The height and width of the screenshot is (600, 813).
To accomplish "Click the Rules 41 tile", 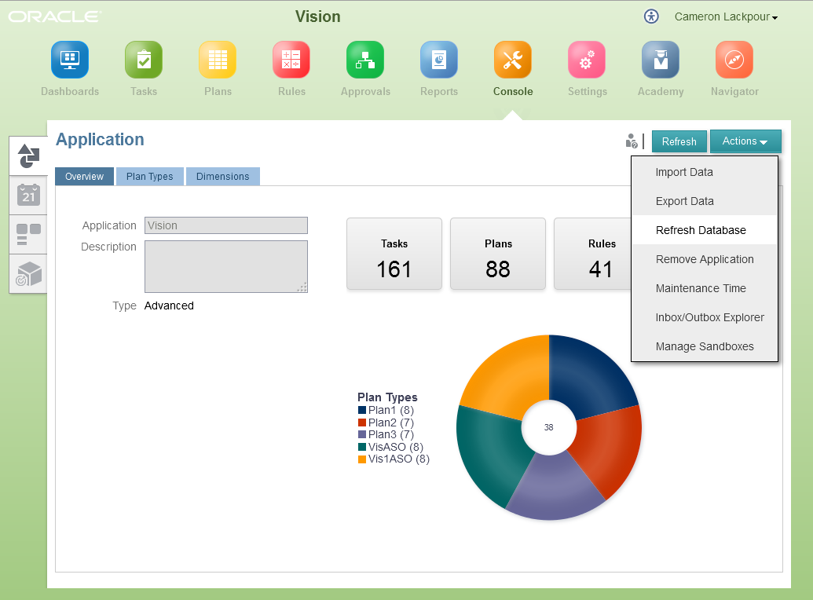I will [592, 254].
